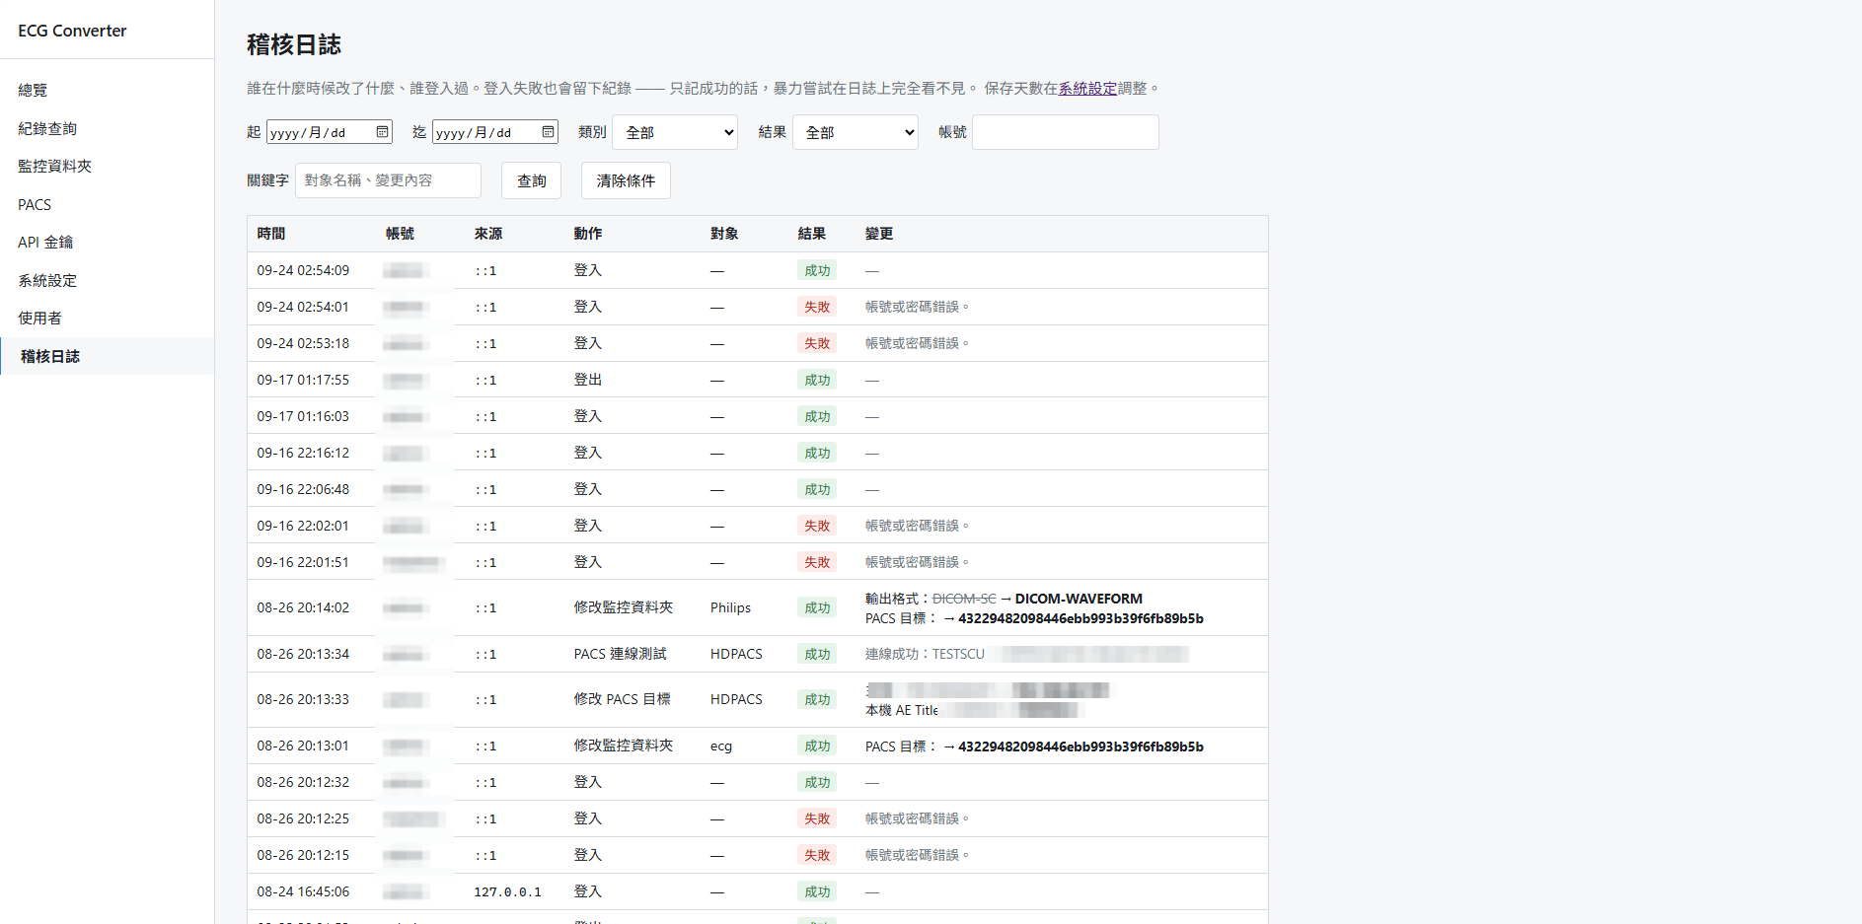Expand the 結果 result dropdown
Viewport: 1862px width, 924px height.
tap(856, 132)
